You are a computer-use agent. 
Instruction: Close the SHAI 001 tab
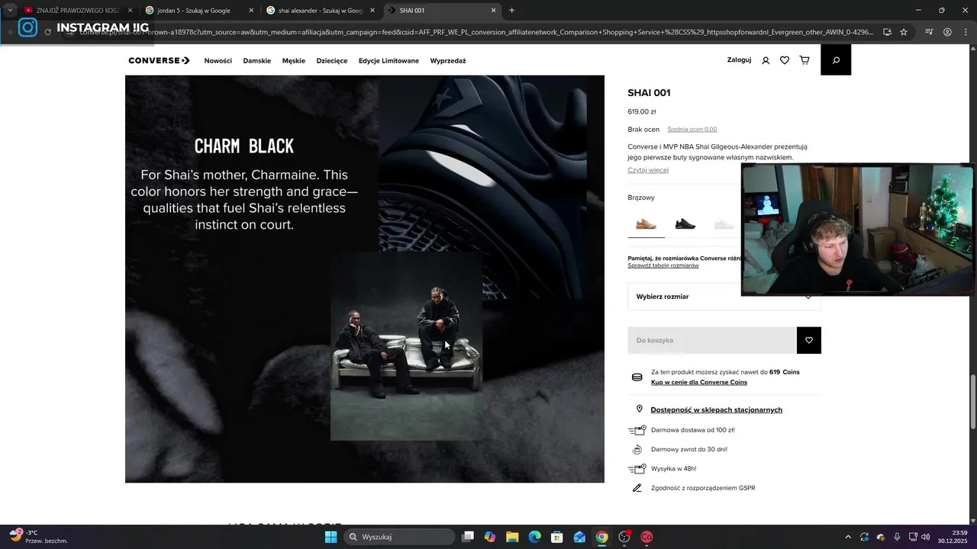pos(493,11)
